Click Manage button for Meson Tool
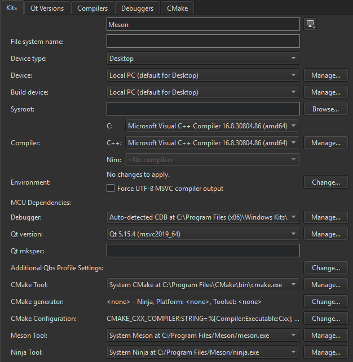 (x=325, y=336)
